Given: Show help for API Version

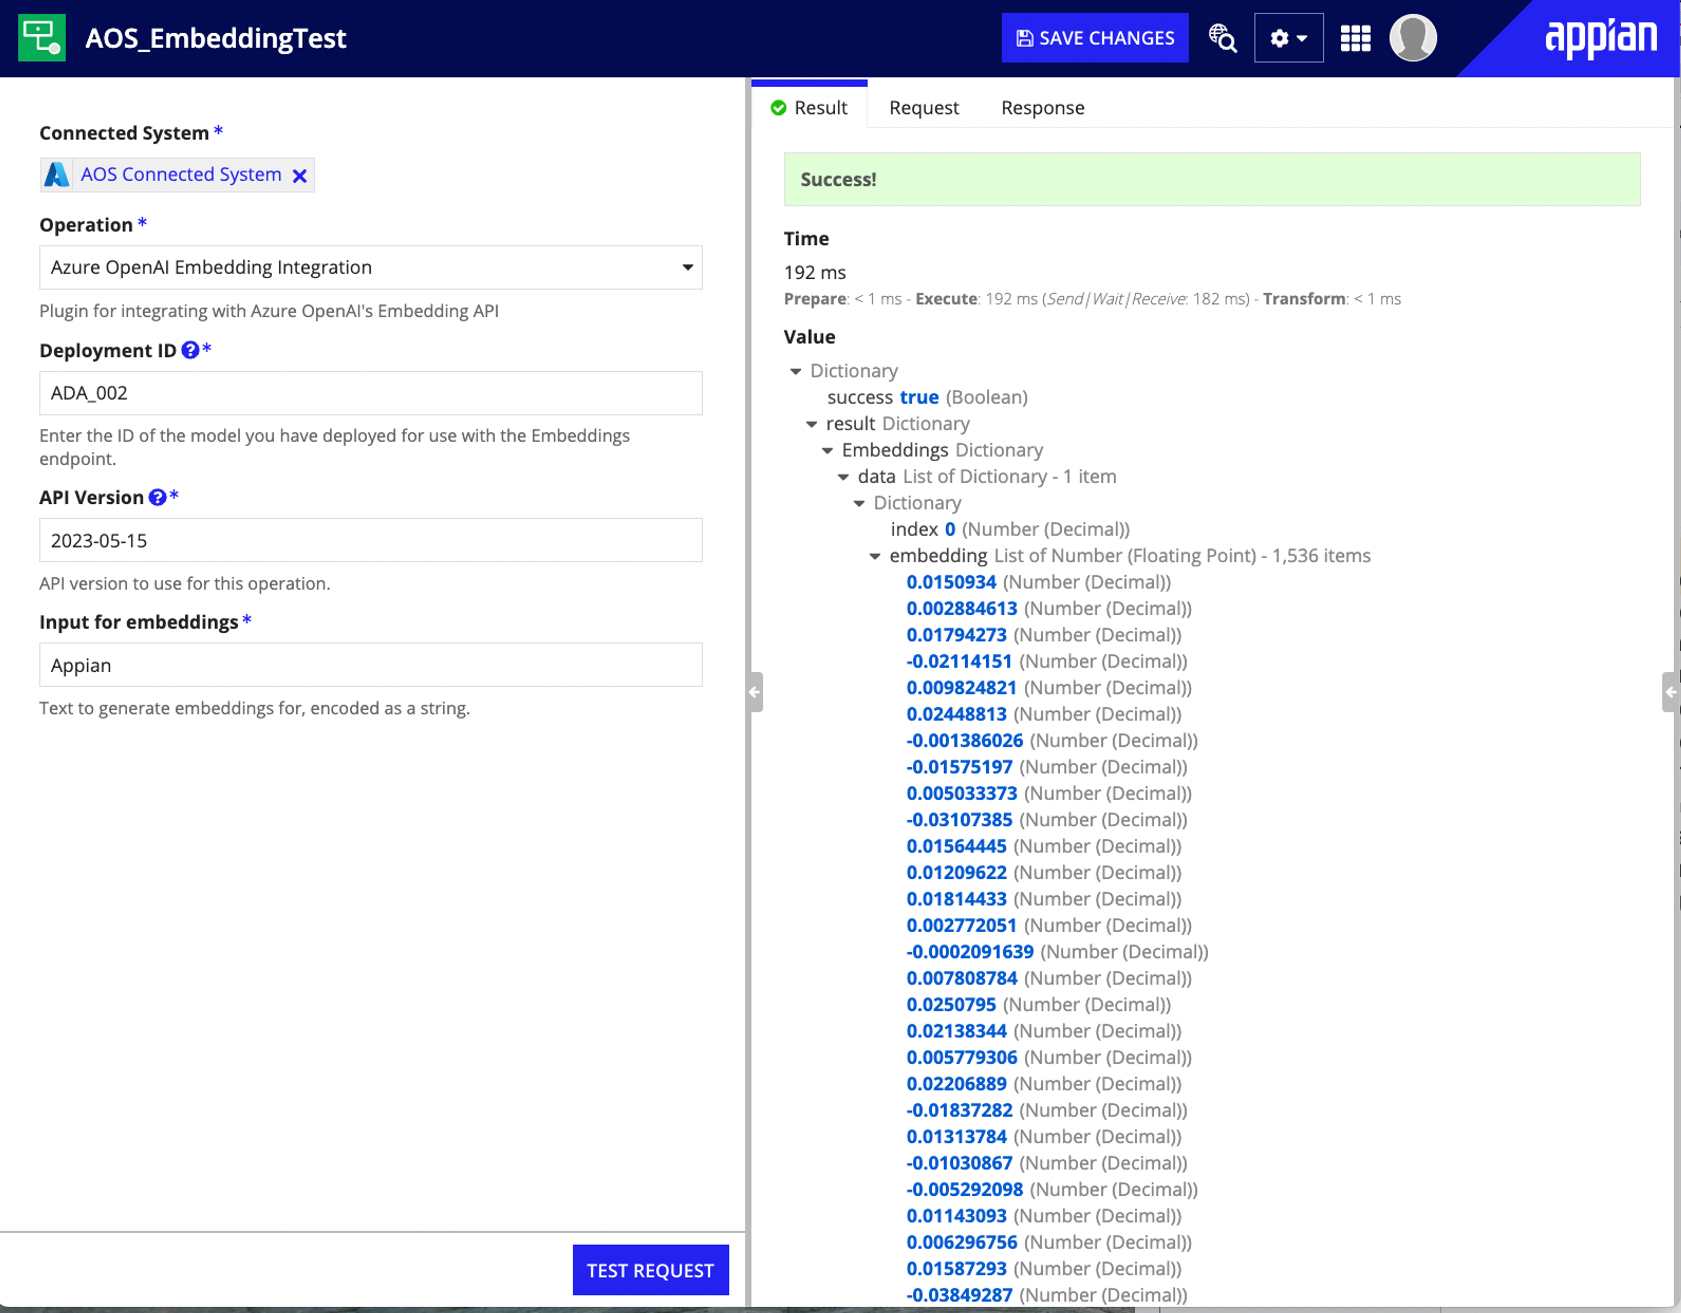Looking at the screenshot, I should pyautogui.click(x=157, y=497).
